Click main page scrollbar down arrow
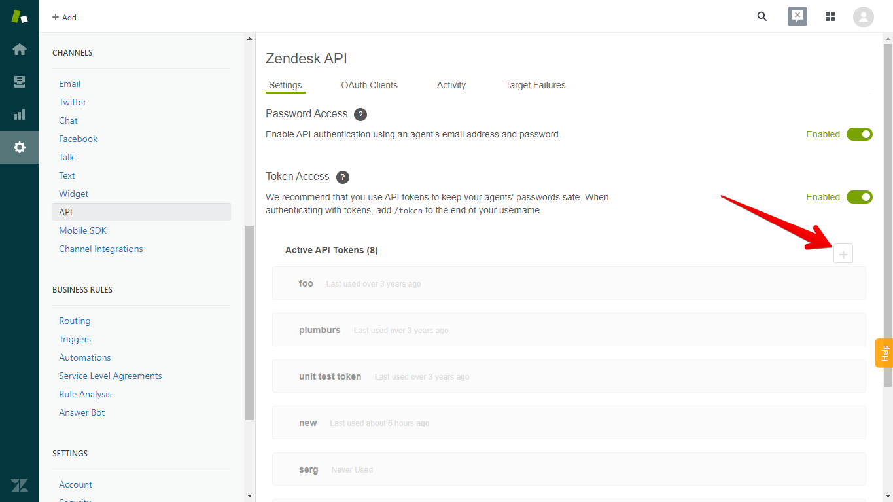This screenshot has width=893, height=502. click(888, 496)
